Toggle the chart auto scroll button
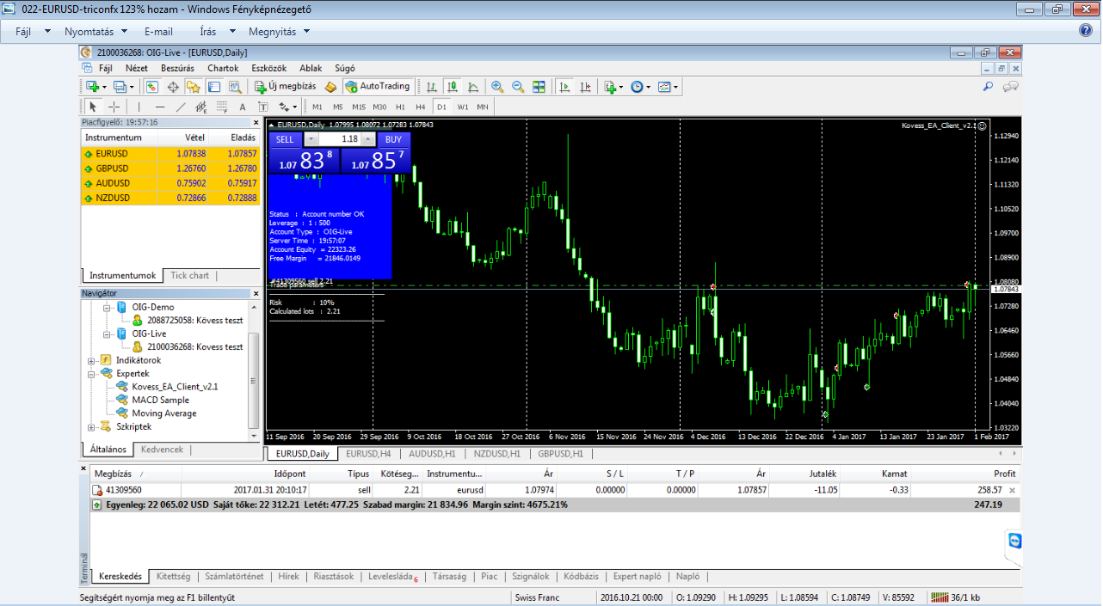Screen dimensions: 1103x606 click(565, 87)
